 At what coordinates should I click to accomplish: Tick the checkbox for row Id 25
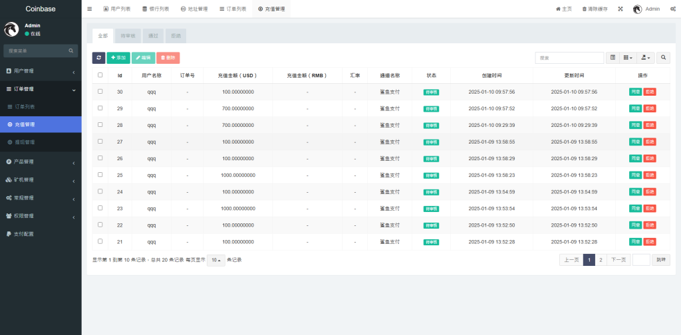point(100,175)
